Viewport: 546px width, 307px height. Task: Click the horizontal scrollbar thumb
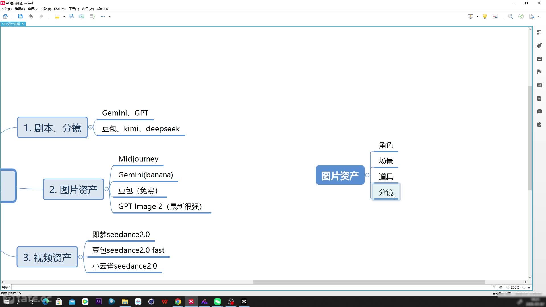(369, 282)
